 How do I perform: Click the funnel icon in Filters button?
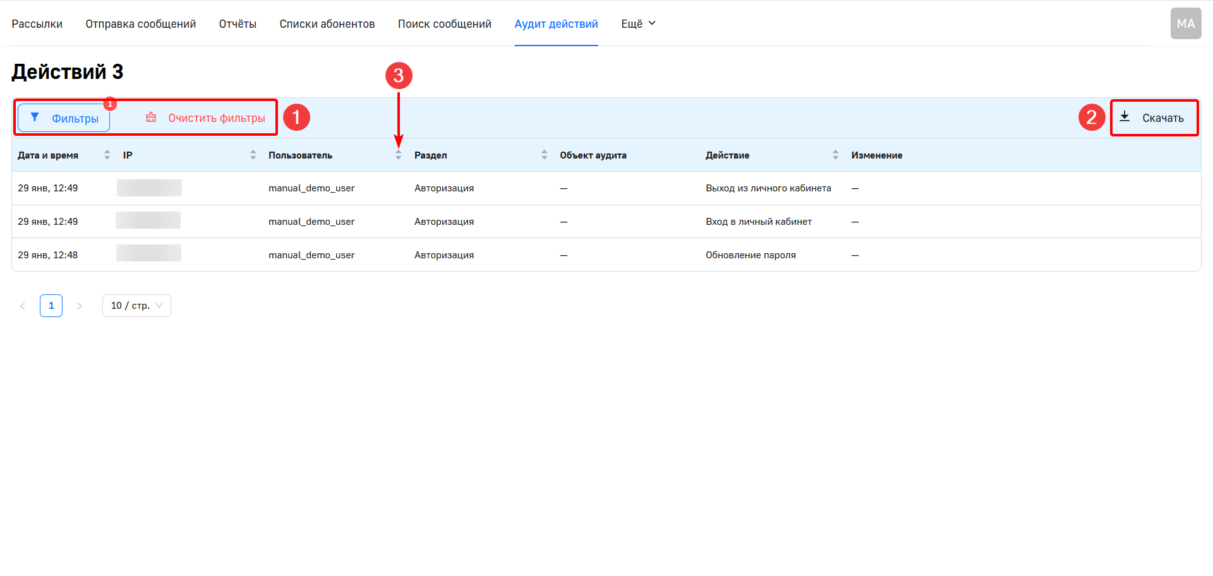pyautogui.click(x=35, y=117)
